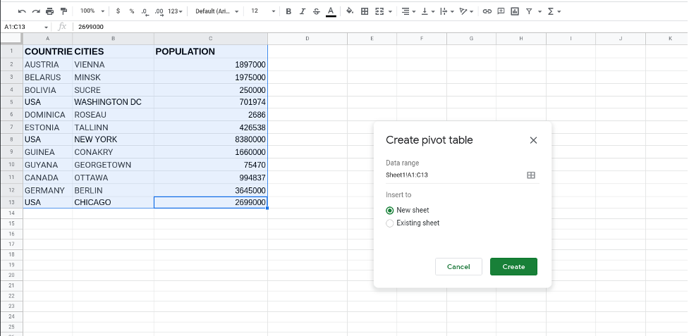Click the cell with 2686
Screen dimensions: 689x336
210,115
